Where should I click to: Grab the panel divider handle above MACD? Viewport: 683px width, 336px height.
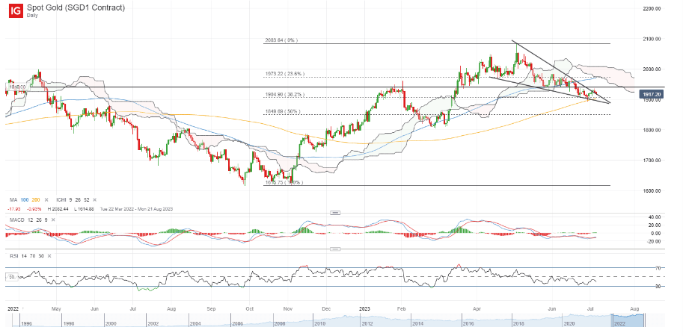click(335, 213)
